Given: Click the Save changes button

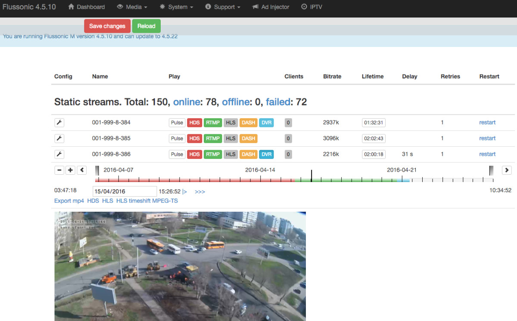Looking at the screenshot, I should click(107, 26).
